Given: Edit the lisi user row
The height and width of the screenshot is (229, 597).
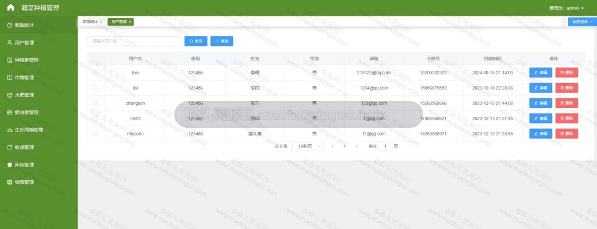Looking at the screenshot, I should pyautogui.click(x=540, y=88).
